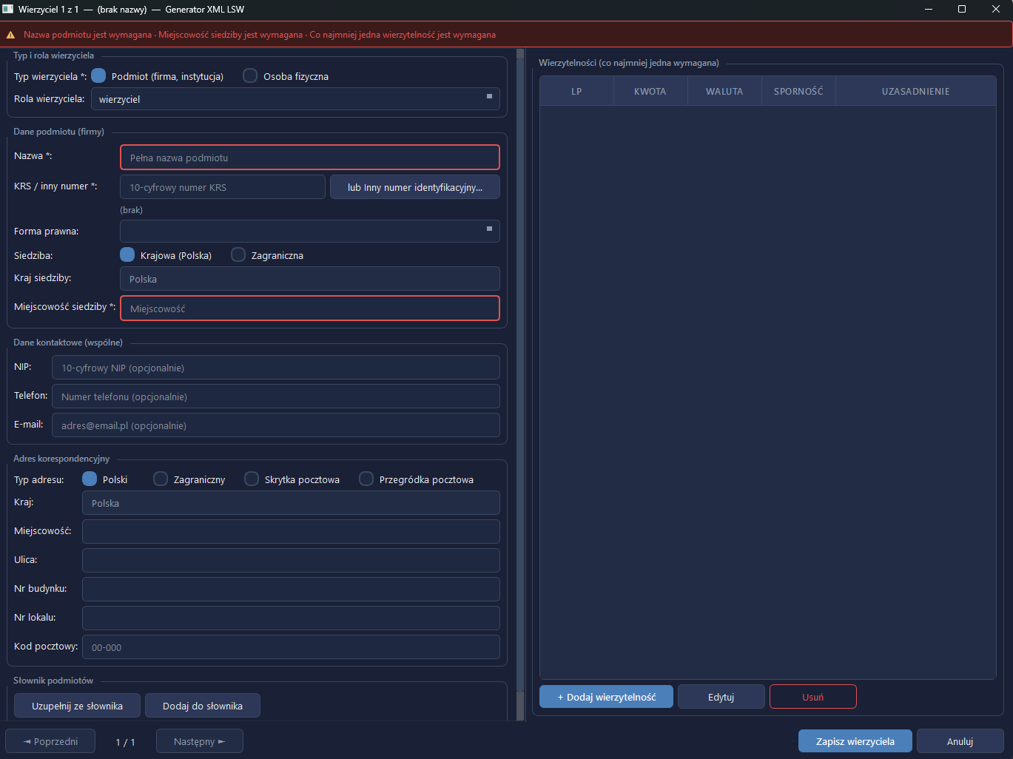Add a claim with Dodaj wierzytelność
The image size is (1013, 759).
pos(607,697)
